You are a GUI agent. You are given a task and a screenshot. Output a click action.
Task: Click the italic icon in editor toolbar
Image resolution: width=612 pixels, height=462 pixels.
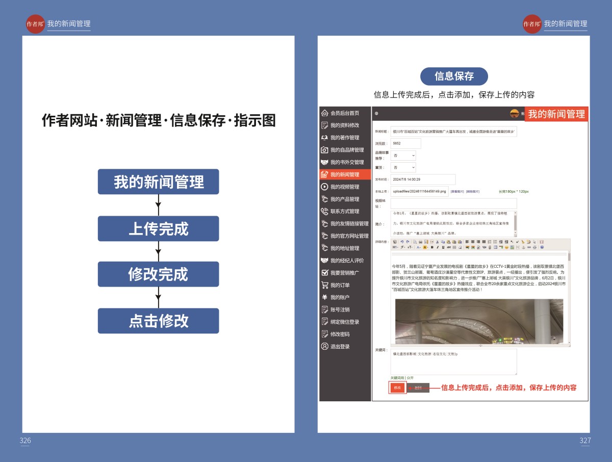tap(437, 247)
